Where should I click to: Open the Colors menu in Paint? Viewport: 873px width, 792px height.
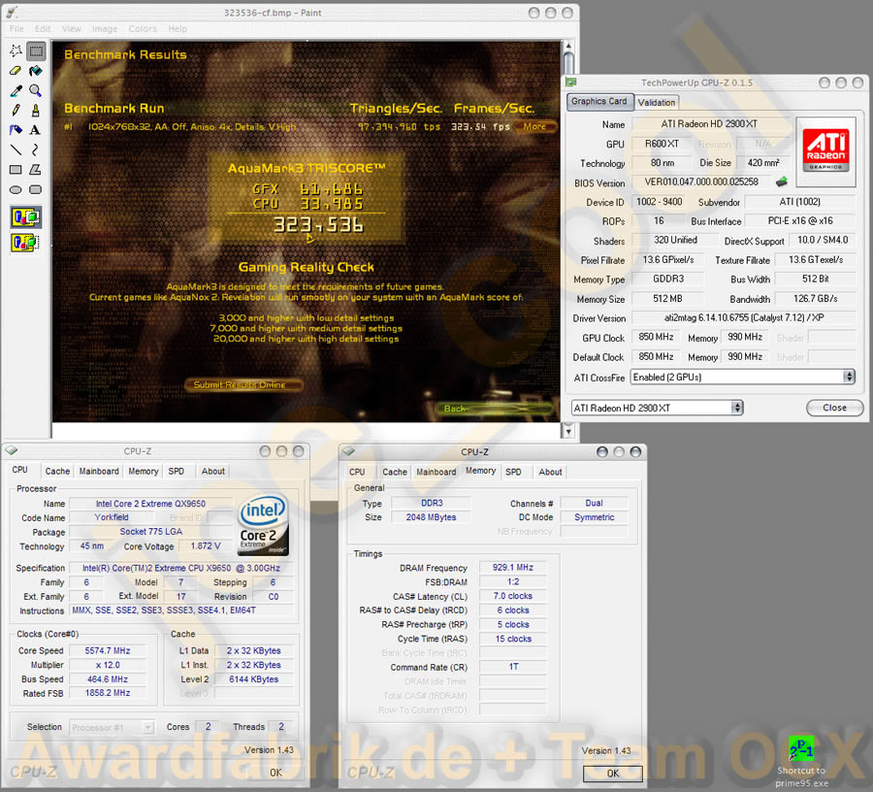tap(143, 29)
